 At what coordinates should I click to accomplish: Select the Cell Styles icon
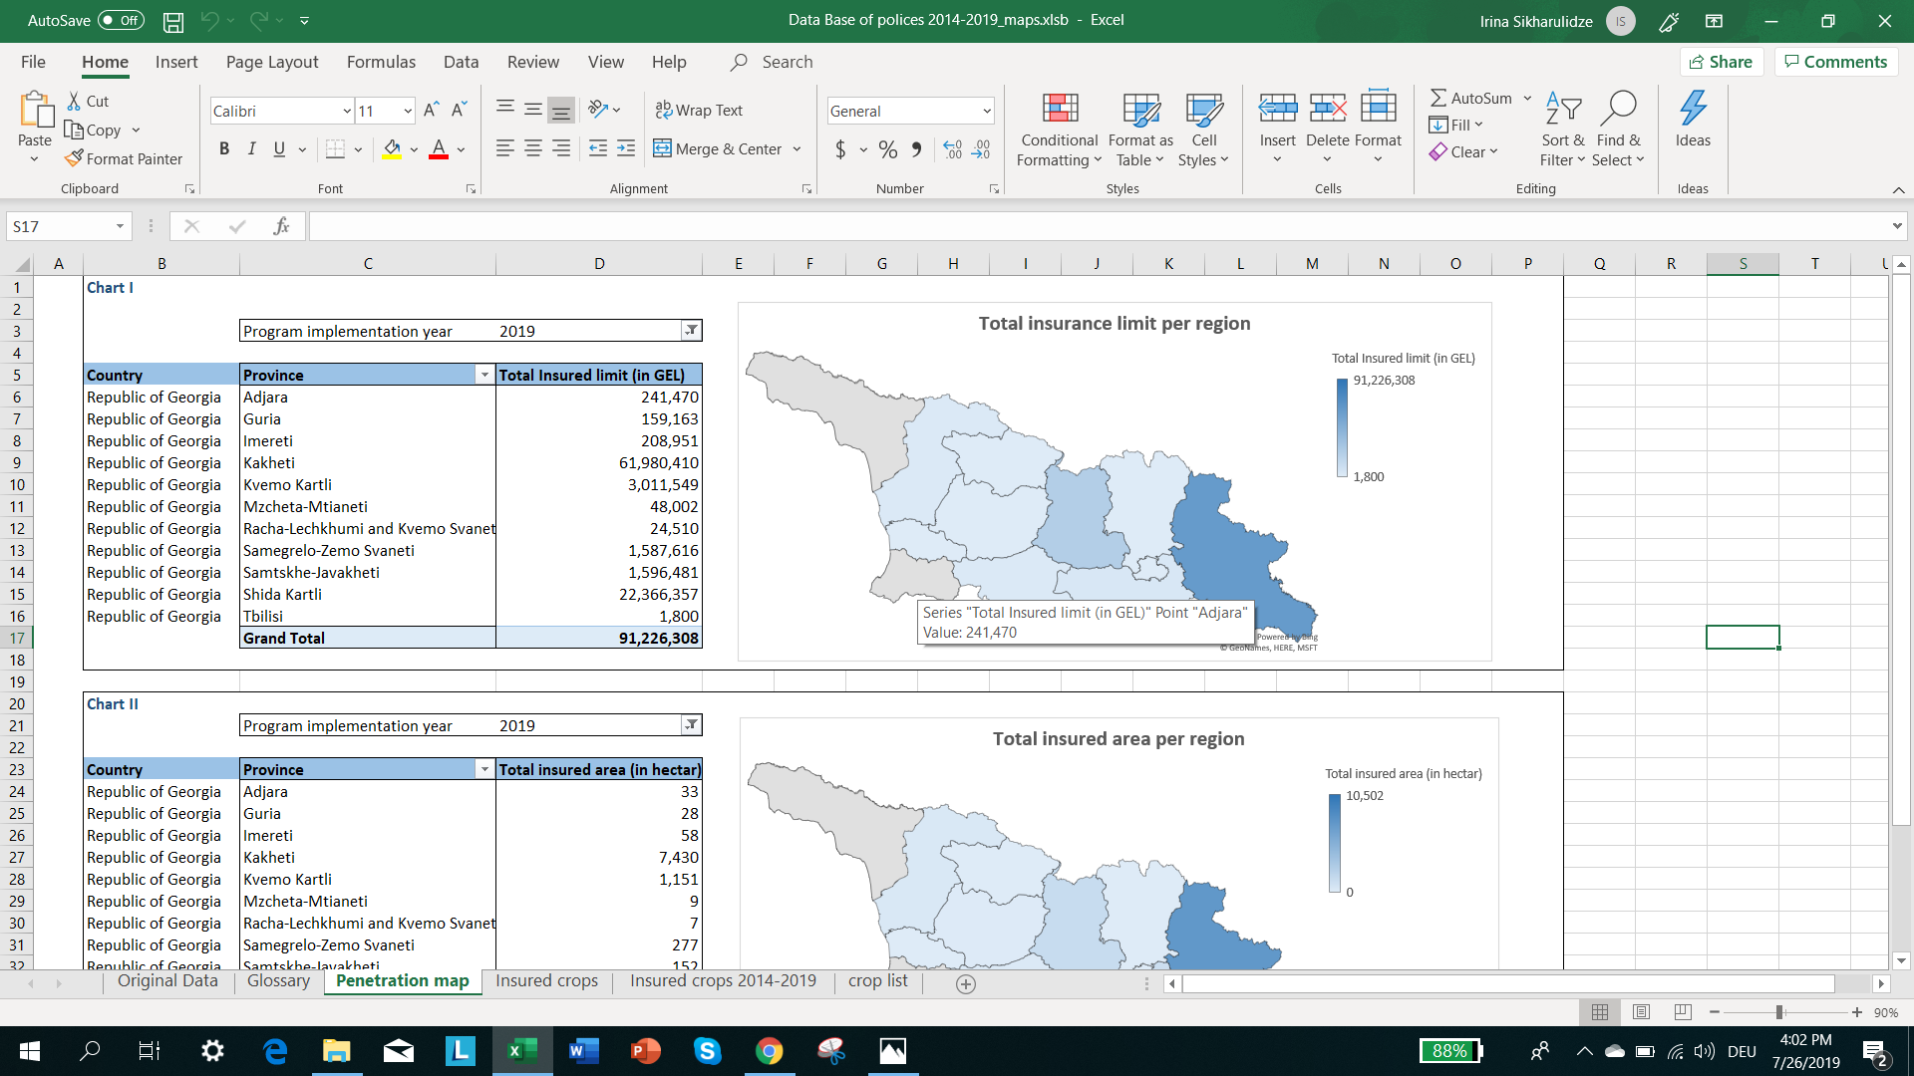pos(1204,130)
